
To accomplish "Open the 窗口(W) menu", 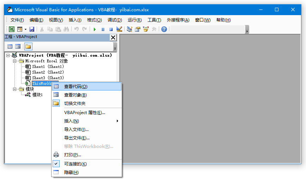I will coord(203,20).
